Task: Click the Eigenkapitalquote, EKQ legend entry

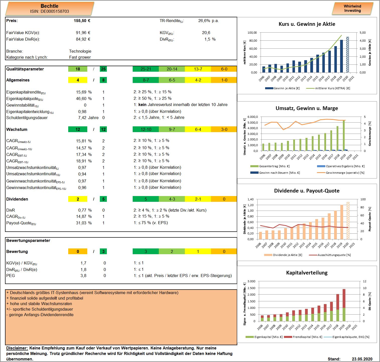Action: point(347,337)
